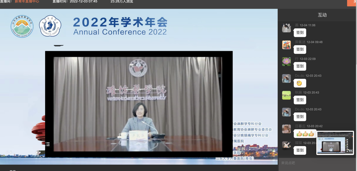Click the thumbs-up emojis from 日暮云
The image size is (357, 171).
(x=305, y=134)
